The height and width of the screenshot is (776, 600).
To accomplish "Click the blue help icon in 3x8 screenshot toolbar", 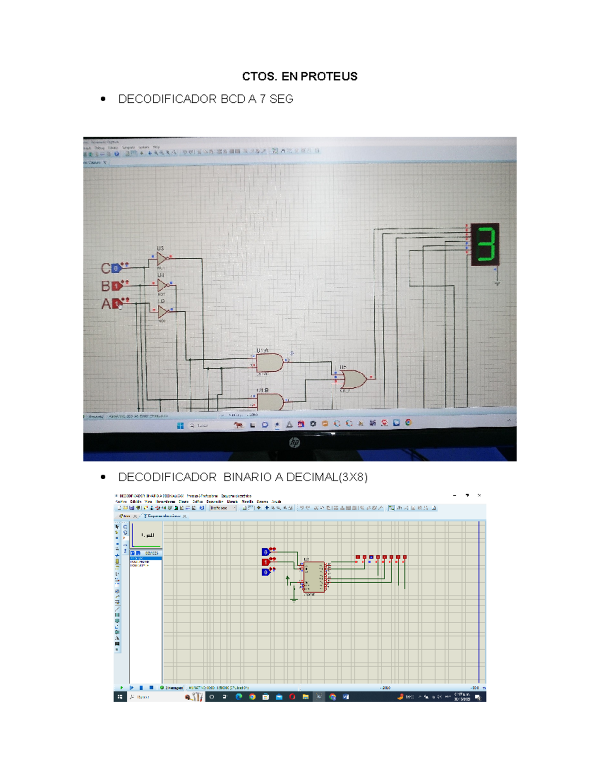I will 202,508.
